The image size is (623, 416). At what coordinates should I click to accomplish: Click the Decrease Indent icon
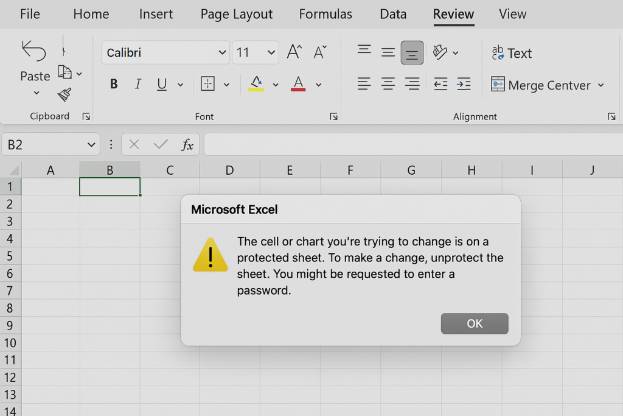pyautogui.click(x=440, y=85)
